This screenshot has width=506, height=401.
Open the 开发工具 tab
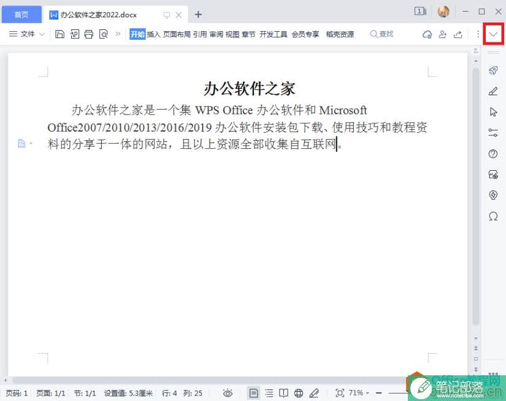pos(274,34)
